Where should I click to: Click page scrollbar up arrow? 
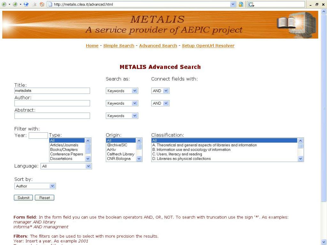tap(324, 11)
